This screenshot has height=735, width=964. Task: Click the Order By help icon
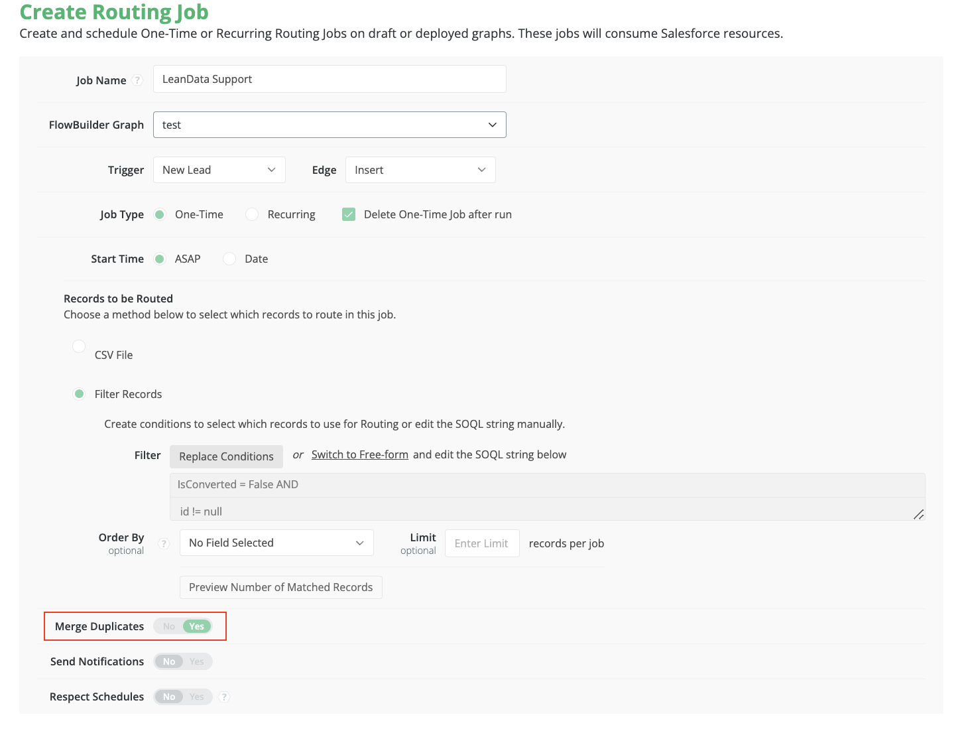[x=163, y=544]
